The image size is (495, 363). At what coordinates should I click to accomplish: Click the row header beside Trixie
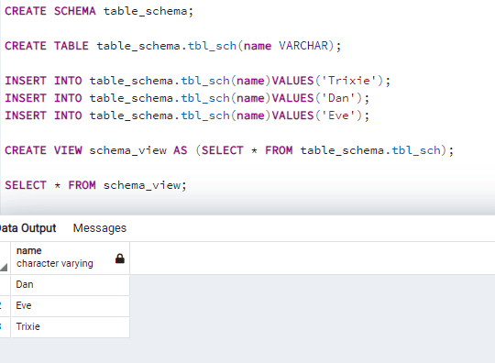pyautogui.click(x=5, y=327)
